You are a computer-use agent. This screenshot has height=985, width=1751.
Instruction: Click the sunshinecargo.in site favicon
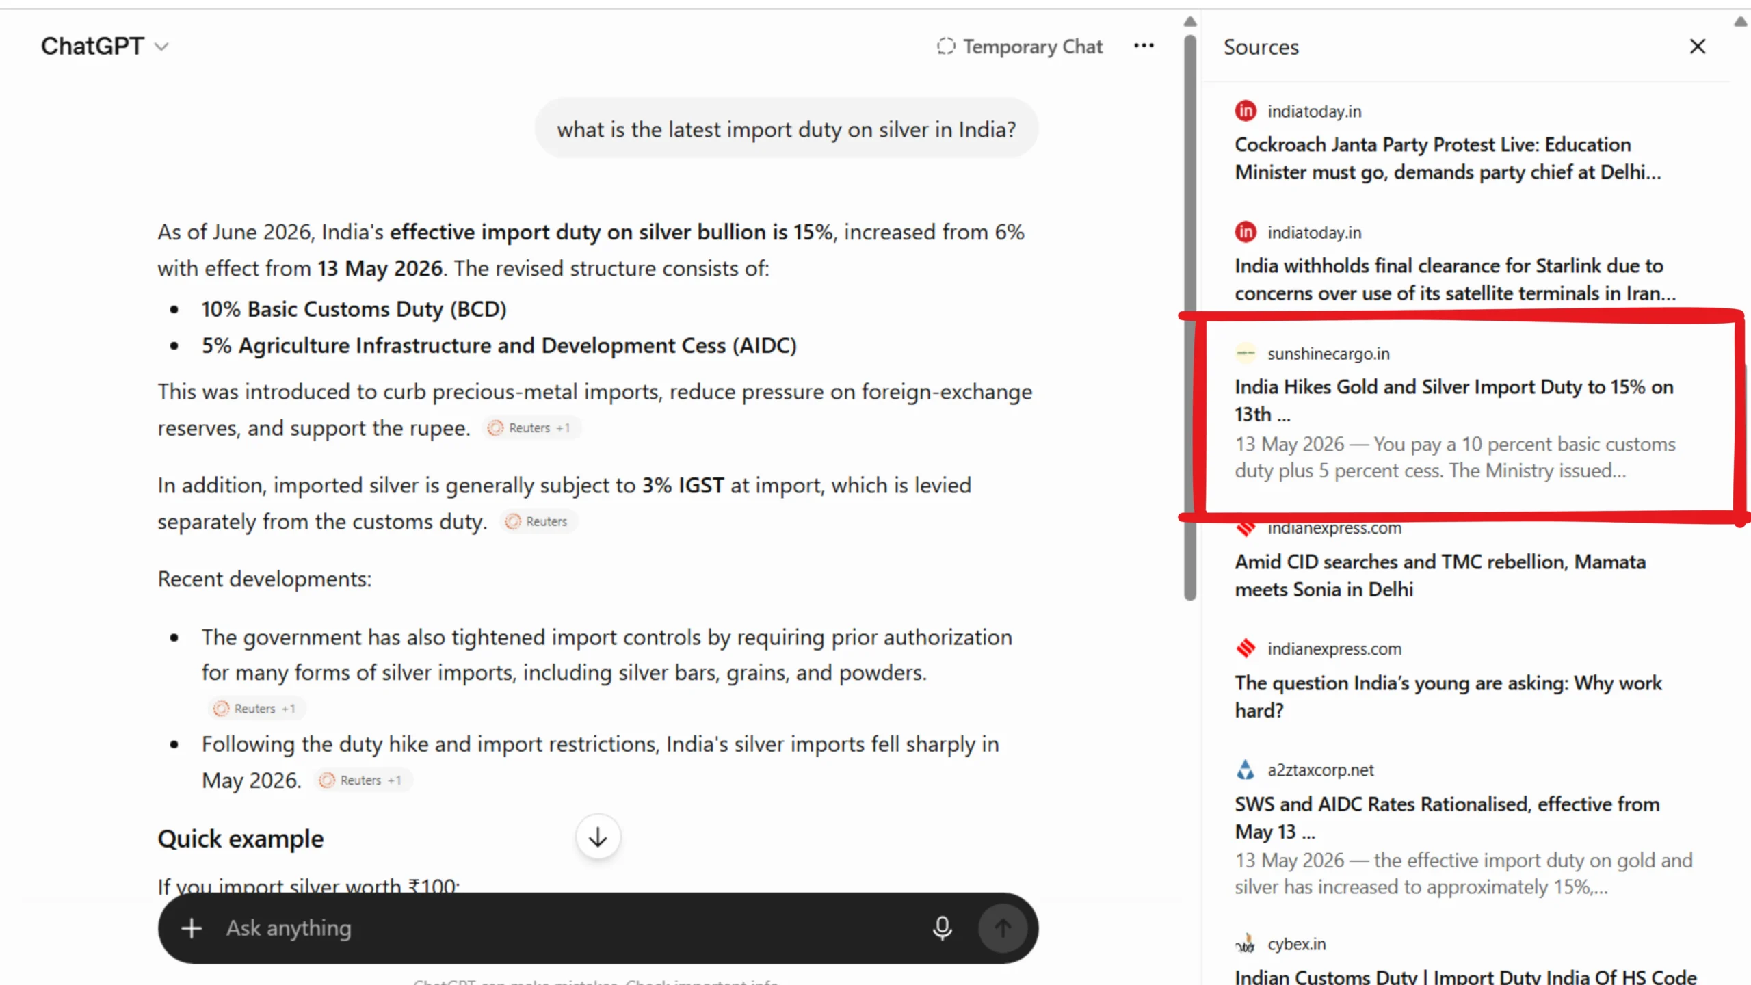(x=1246, y=354)
